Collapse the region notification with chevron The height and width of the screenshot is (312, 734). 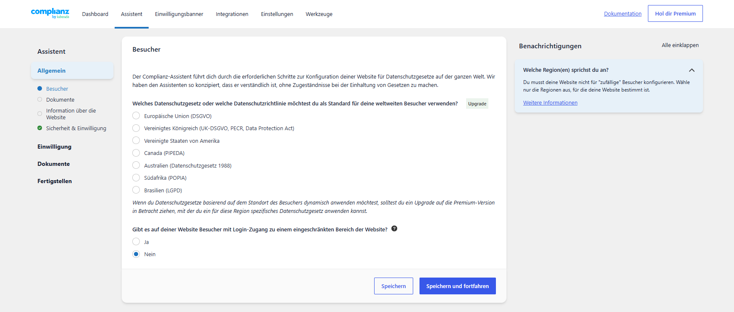pyautogui.click(x=692, y=70)
